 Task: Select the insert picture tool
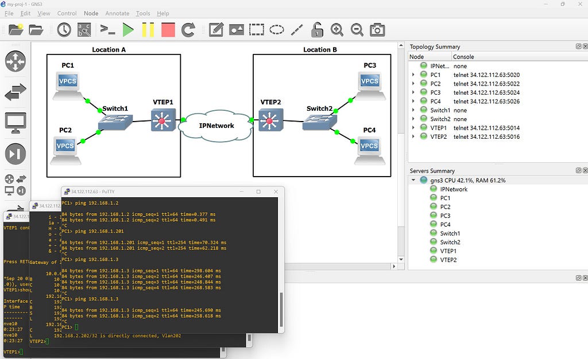[x=236, y=30]
